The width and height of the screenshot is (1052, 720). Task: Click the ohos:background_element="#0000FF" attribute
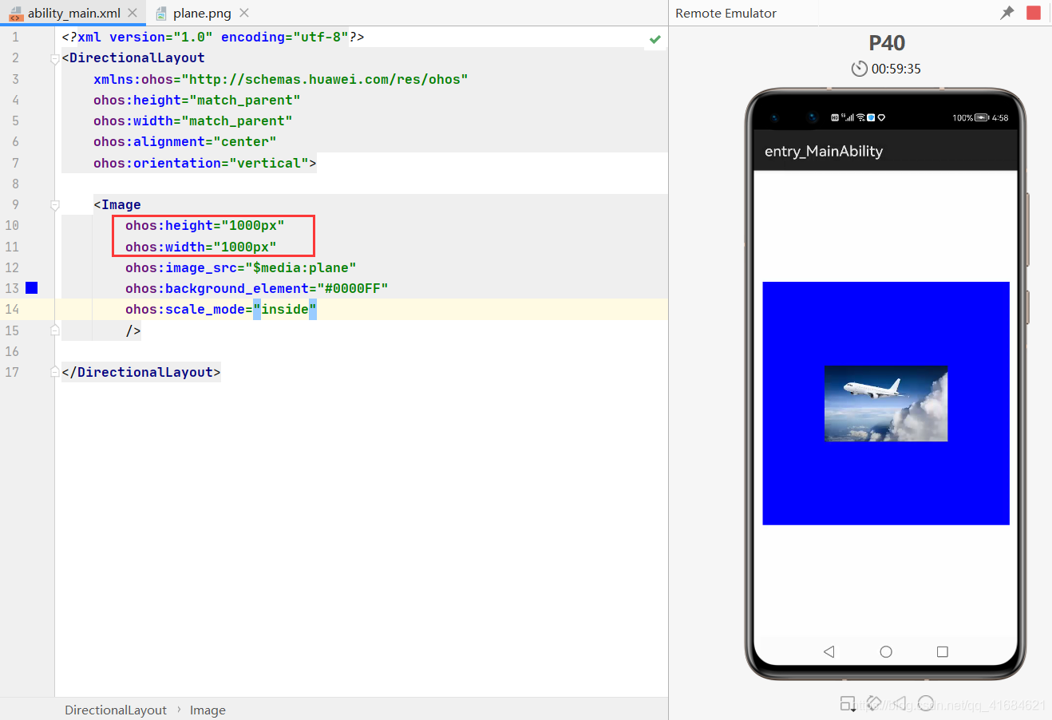pyautogui.click(x=256, y=288)
